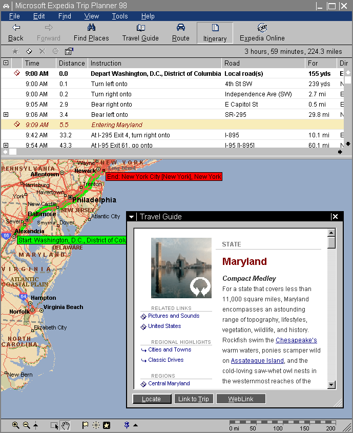Image resolution: width=353 pixels, height=433 pixels.
Task: Go back using the Back arrow button
Action: 16,33
